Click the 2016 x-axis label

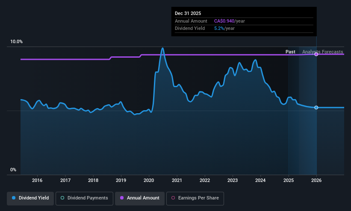click(x=37, y=180)
